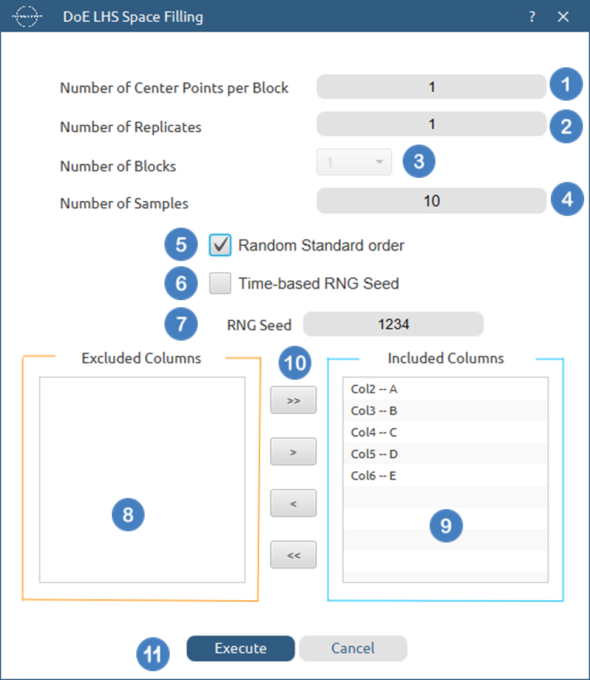
Task: Click the move all right (>>) button
Action: (293, 400)
